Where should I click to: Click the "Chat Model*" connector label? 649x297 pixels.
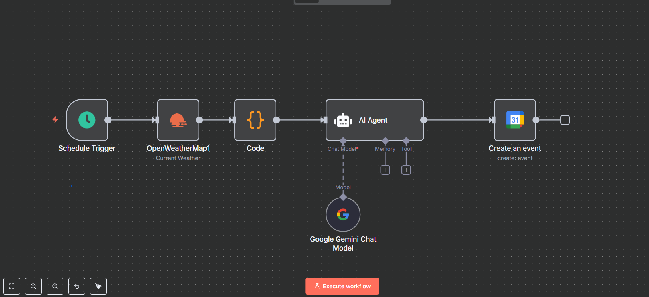[x=343, y=149]
